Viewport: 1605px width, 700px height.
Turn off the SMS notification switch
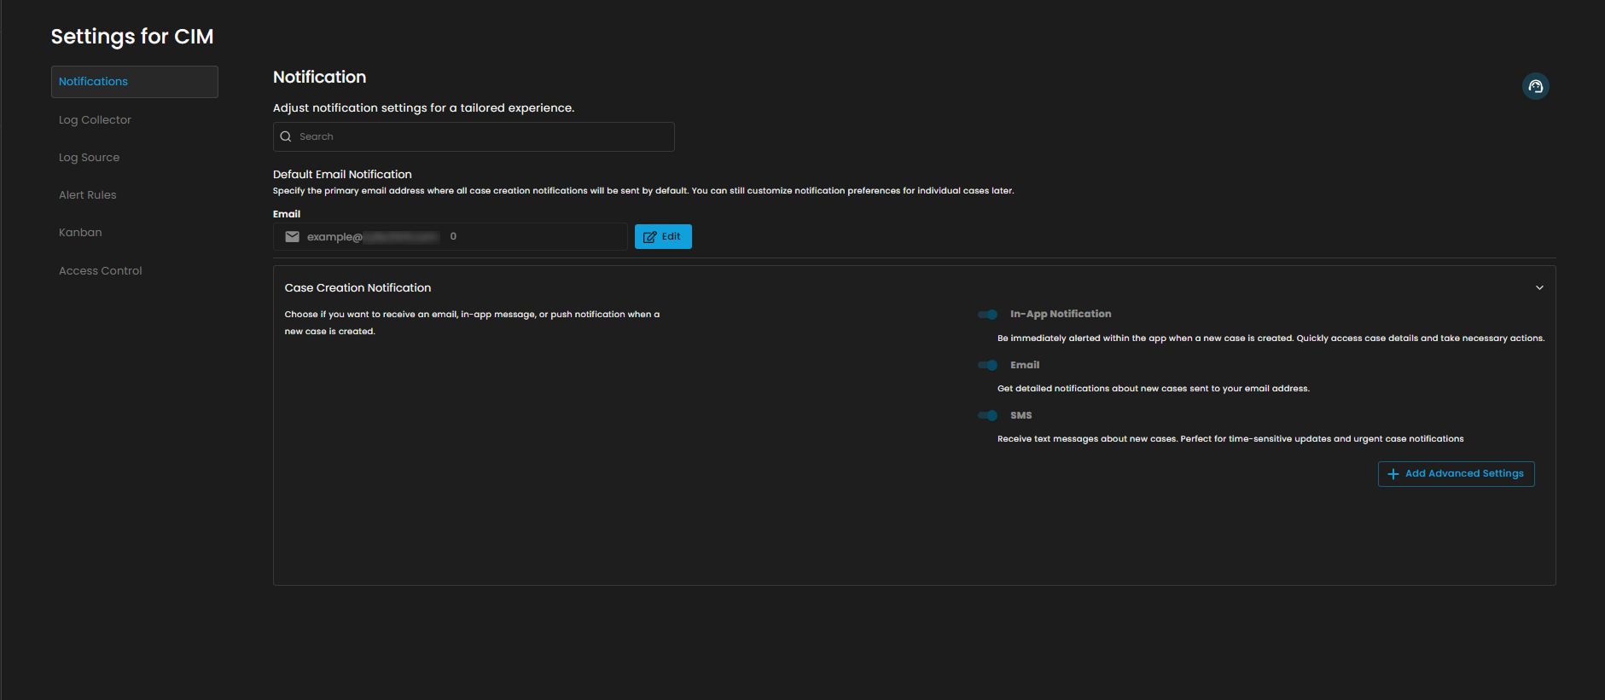point(987,415)
